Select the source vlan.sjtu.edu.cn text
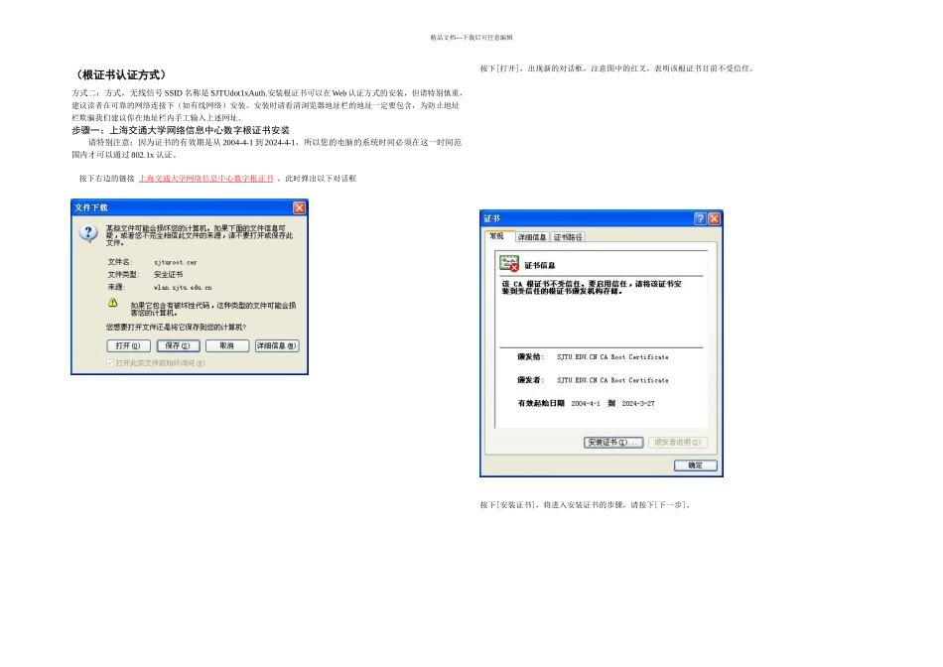Viewport: 943px width, 667px height. pyautogui.click(x=183, y=288)
